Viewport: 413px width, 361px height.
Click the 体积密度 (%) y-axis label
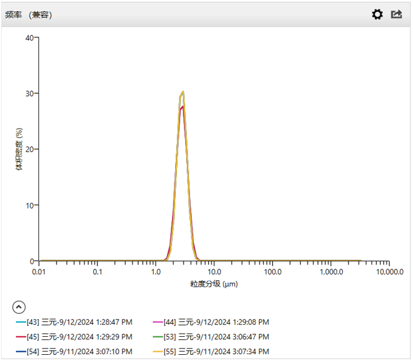pos(20,149)
